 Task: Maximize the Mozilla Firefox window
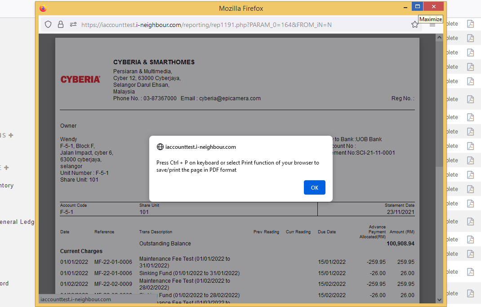pyautogui.click(x=418, y=6)
